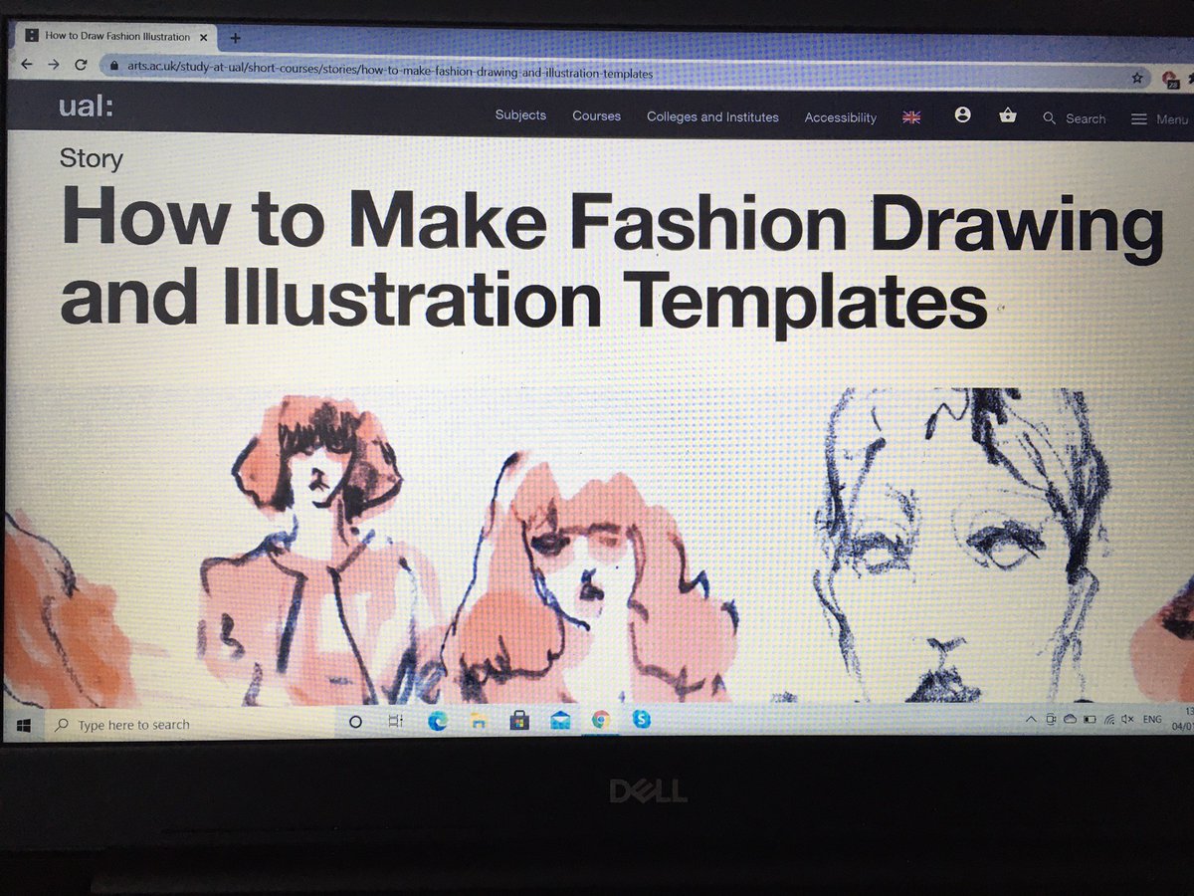Open Colleges and Institutes link

(x=712, y=117)
